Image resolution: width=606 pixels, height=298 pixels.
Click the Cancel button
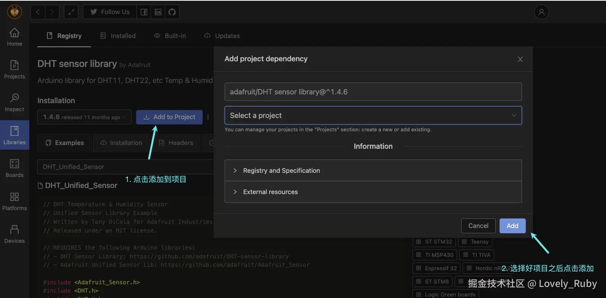(x=478, y=226)
